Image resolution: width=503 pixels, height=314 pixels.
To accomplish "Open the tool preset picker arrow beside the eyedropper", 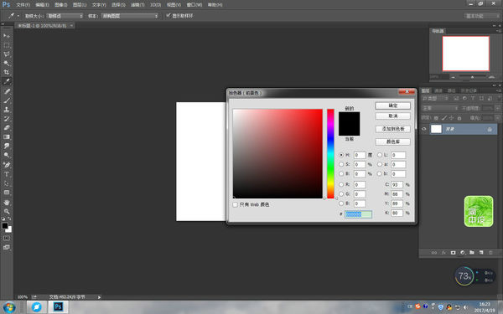I will click(x=18, y=16).
